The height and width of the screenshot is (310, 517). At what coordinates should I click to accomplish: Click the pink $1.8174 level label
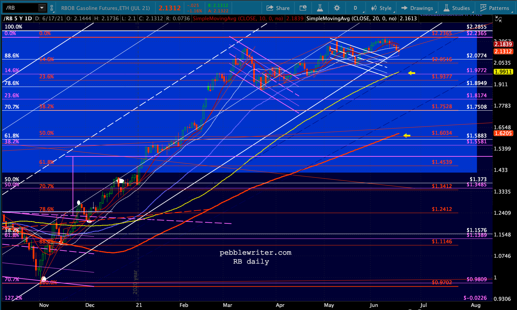pos(477,95)
